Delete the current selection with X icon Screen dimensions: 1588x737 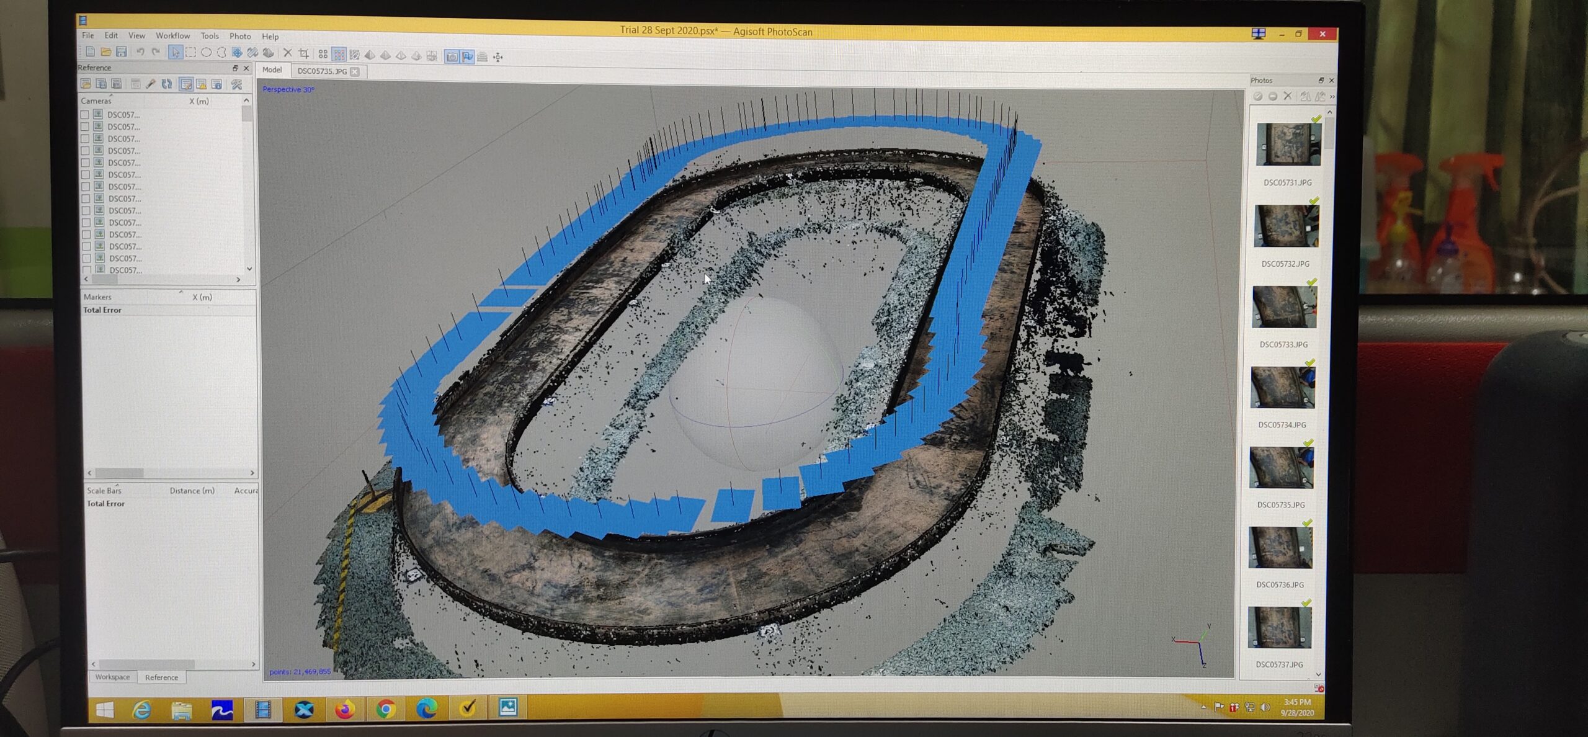(x=288, y=53)
